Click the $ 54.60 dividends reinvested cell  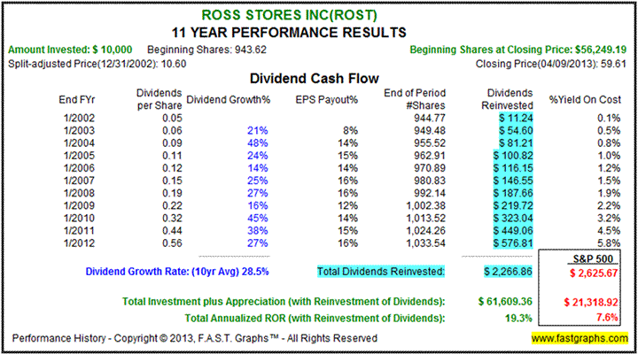tap(516, 131)
